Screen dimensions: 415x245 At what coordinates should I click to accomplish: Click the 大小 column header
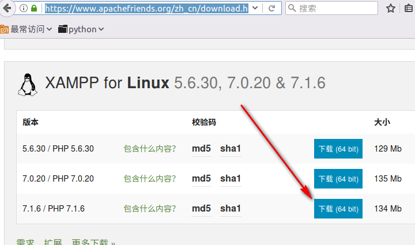(x=382, y=122)
